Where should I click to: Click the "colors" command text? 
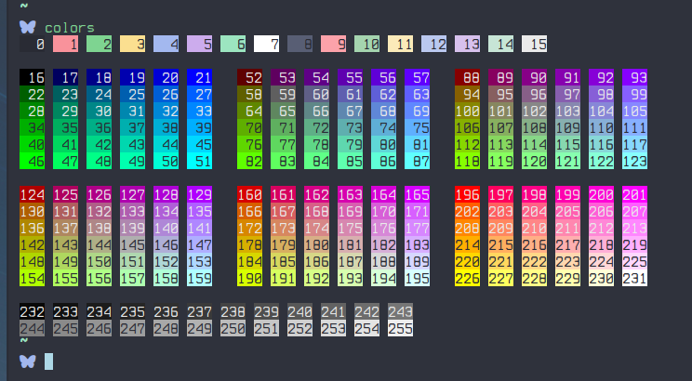pyautogui.click(x=69, y=28)
